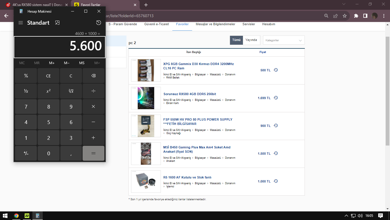The height and width of the screenshot is (220, 390).
Task: Open Chrome zoom magnifier icon in address bar
Action: [326, 16]
